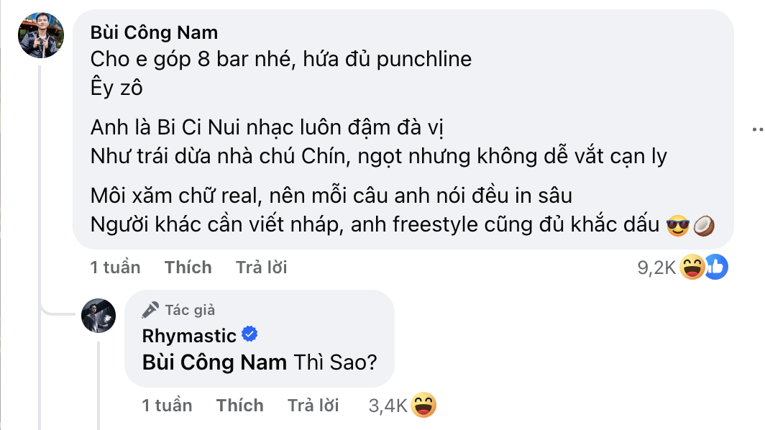765x430 pixels.
Task: Open Bùi Công Nam's profile picture
Action: point(41,35)
